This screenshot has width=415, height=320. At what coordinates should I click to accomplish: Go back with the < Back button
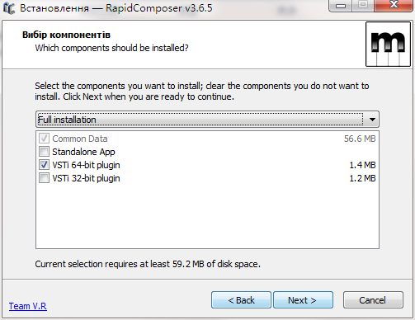pyautogui.click(x=241, y=300)
